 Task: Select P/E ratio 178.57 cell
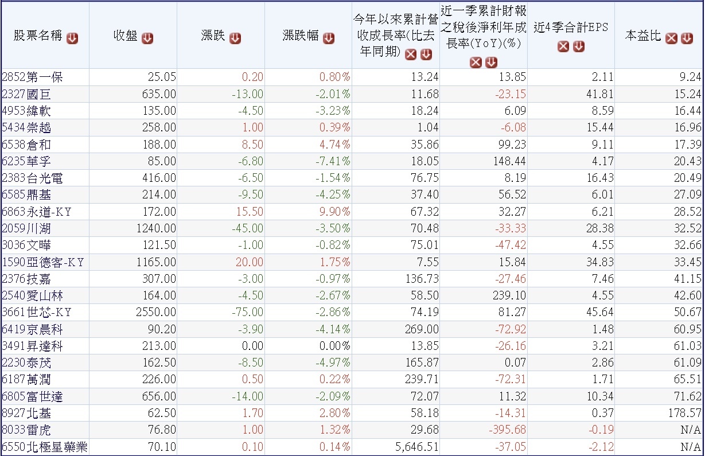click(659, 413)
